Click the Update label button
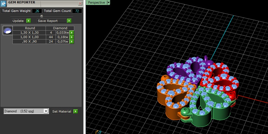The image size is (268, 134). click(19, 21)
